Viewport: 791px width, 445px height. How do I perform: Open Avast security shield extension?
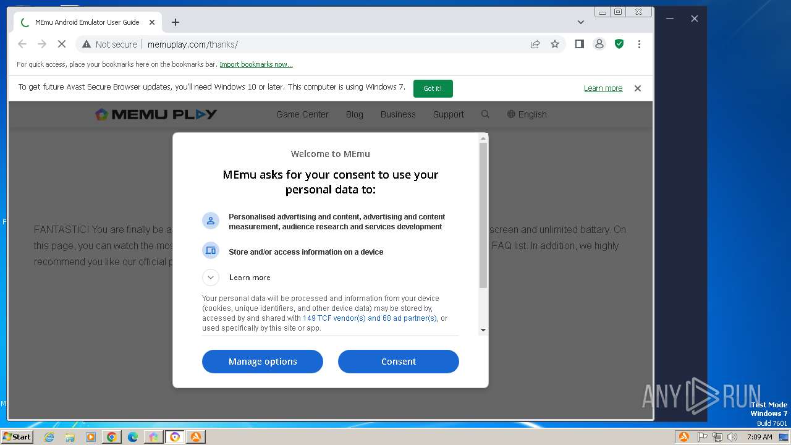619,44
